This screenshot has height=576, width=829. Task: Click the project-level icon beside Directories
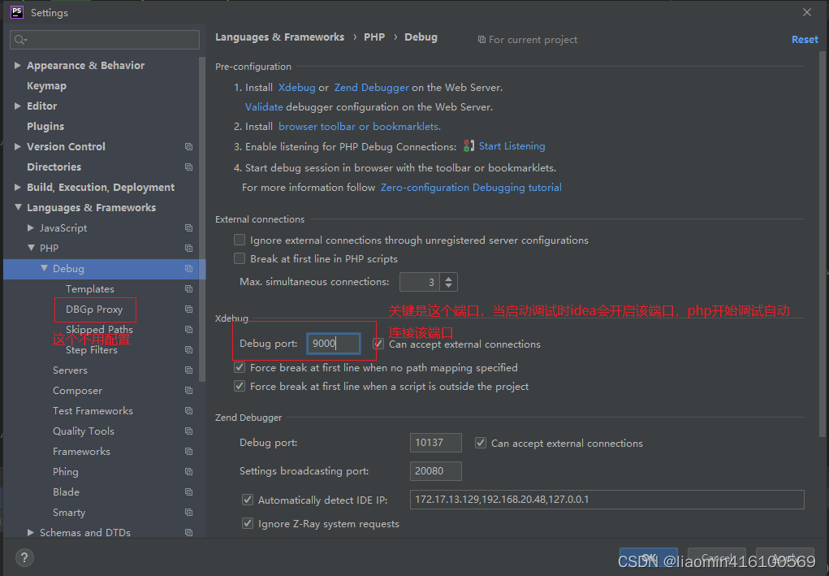pyautogui.click(x=188, y=167)
